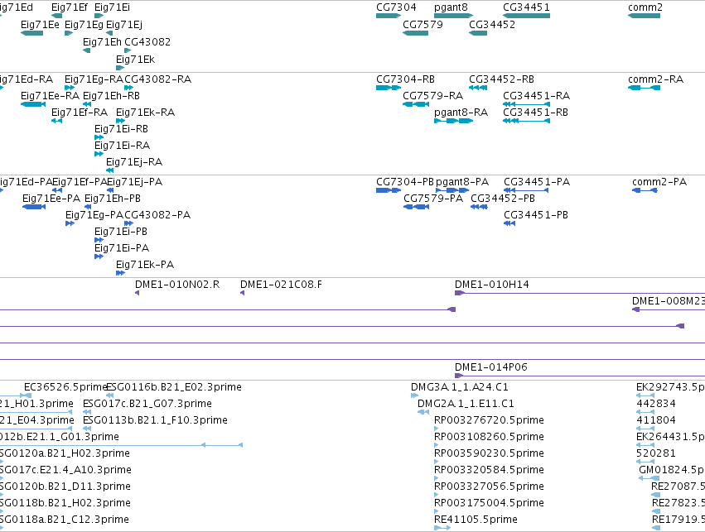Select the Eig71Ek-RA transcript label
The width and height of the screenshot is (705, 532).
pos(145,113)
